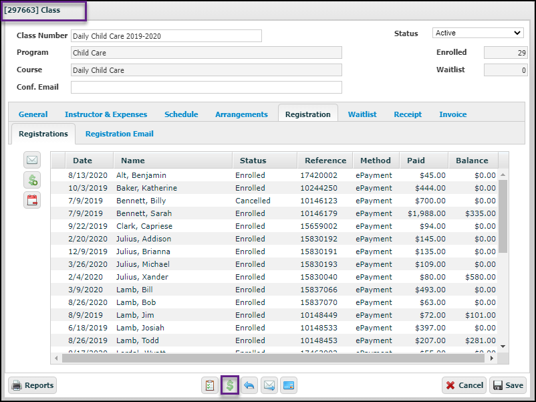Image resolution: width=536 pixels, height=402 pixels.
Task: Select the row for Lamb, Bob
Action: pos(274,302)
